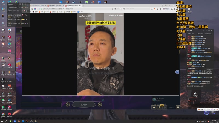
Task: Click the undo arrow in the browser toolbar
Action: pyautogui.click(x=174, y=9)
